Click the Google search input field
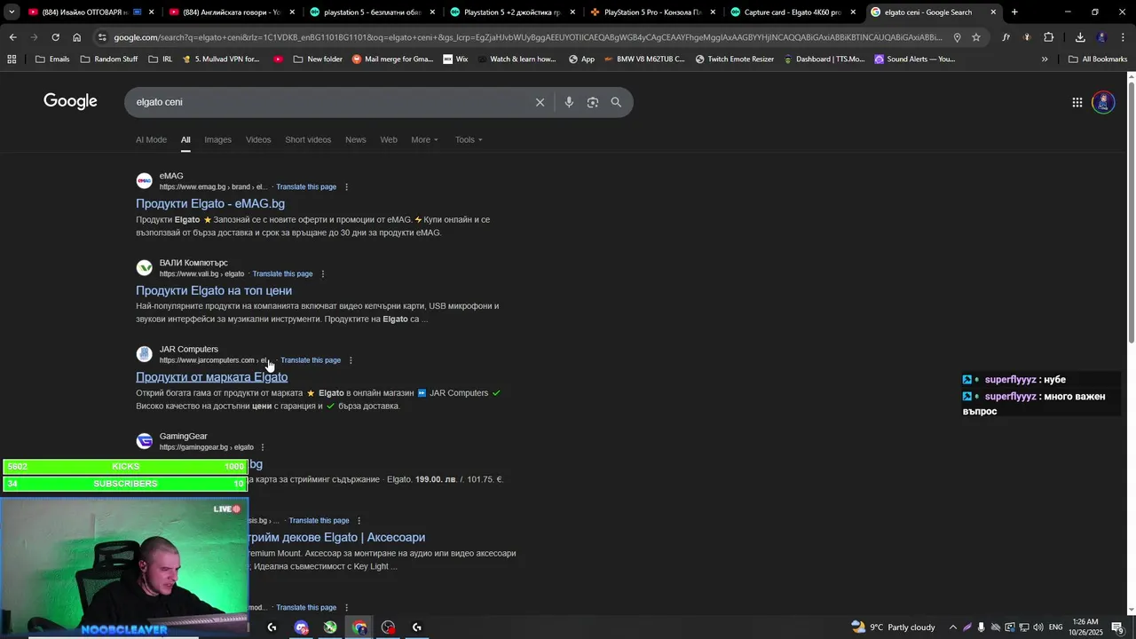The image size is (1136, 639). (x=328, y=102)
